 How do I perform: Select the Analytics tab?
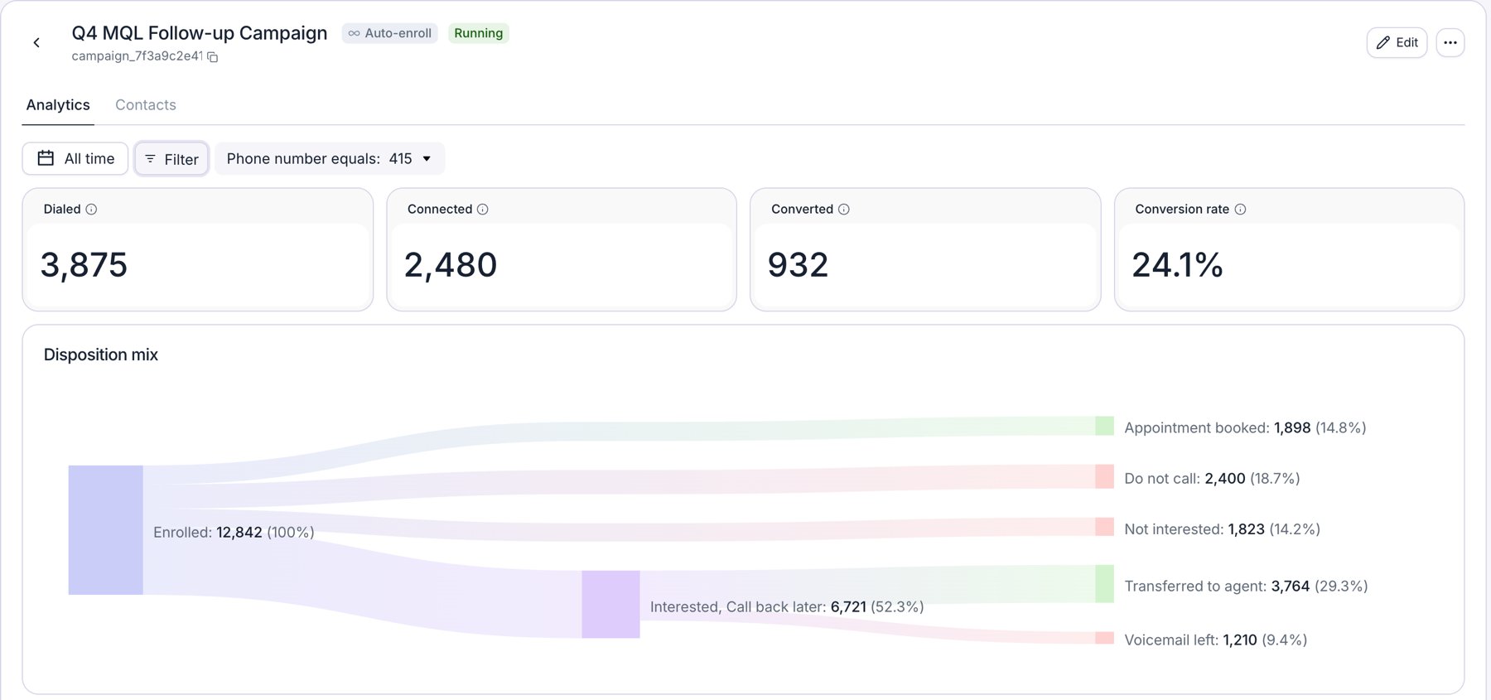(x=58, y=105)
